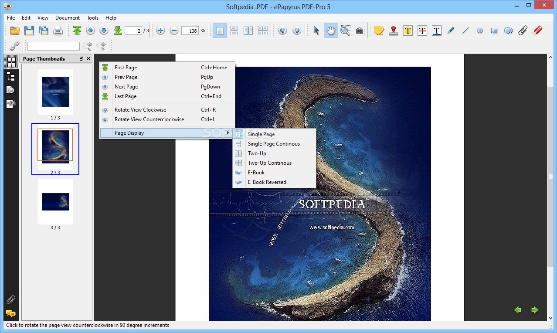
Task: Pick Single Page Continous from submenu
Action: pos(274,144)
